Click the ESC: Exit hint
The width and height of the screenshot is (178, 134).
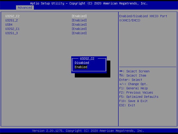(x=127, y=105)
